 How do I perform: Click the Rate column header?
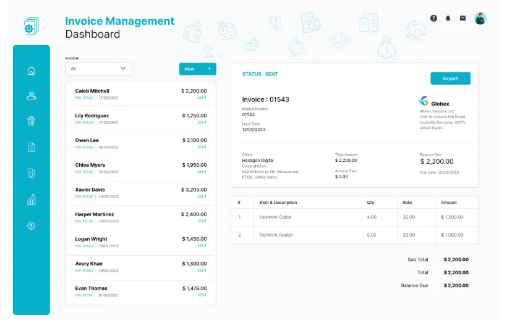point(407,203)
